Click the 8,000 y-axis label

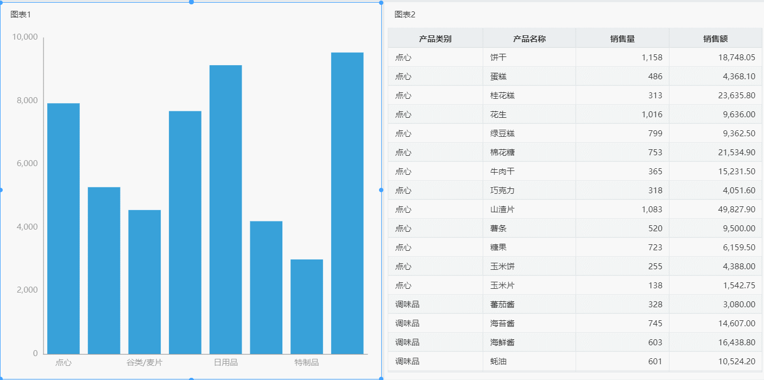pyautogui.click(x=27, y=100)
